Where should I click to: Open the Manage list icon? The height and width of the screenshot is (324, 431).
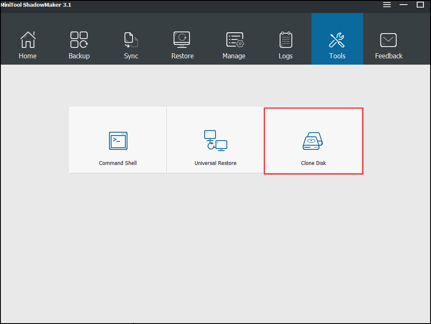(x=235, y=40)
